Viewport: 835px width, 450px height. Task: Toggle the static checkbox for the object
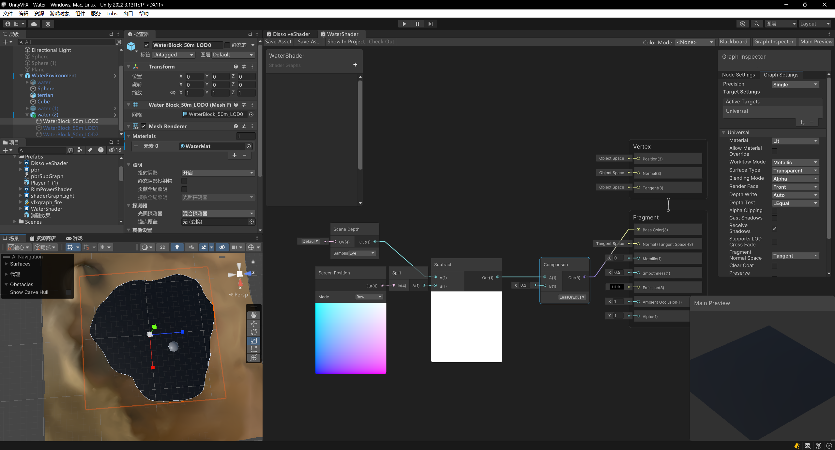[227, 45]
